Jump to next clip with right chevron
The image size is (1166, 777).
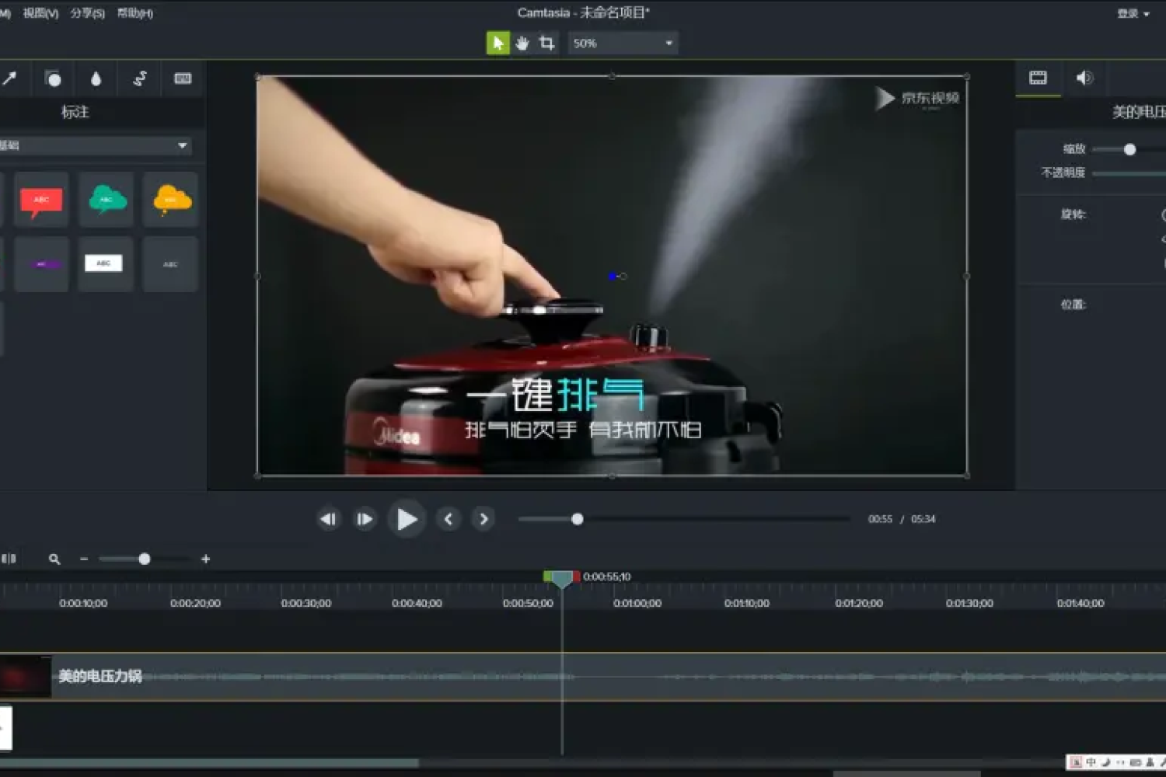coord(484,519)
